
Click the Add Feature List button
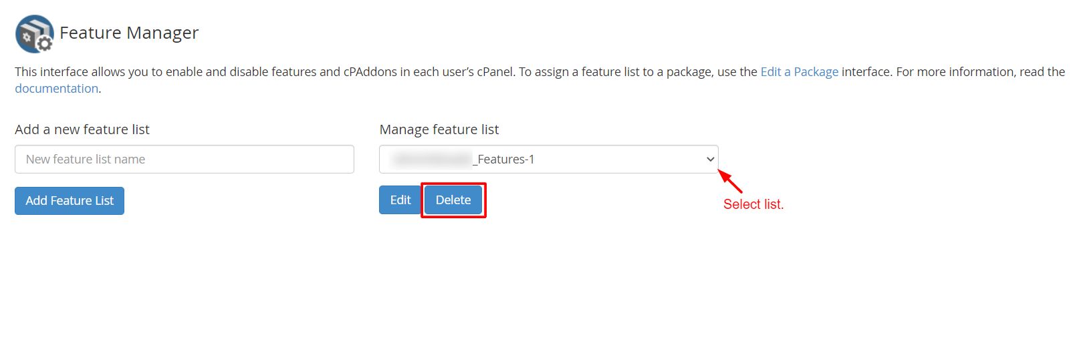pos(70,201)
